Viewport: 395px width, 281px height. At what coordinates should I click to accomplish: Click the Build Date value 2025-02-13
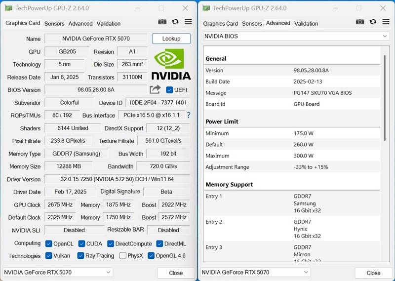click(308, 81)
